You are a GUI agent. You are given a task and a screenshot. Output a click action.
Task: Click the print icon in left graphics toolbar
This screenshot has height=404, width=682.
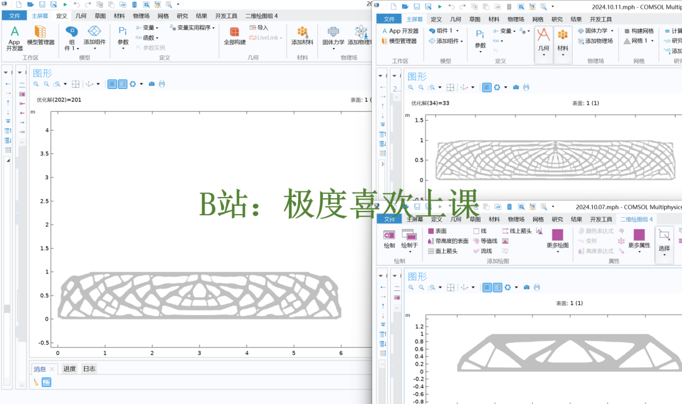coord(162,84)
